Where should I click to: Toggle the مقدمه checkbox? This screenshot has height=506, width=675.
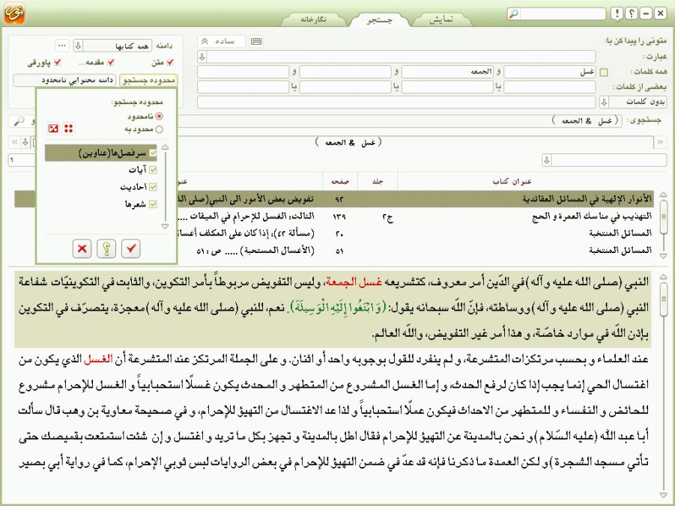pyautogui.click(x=111, y=62)
